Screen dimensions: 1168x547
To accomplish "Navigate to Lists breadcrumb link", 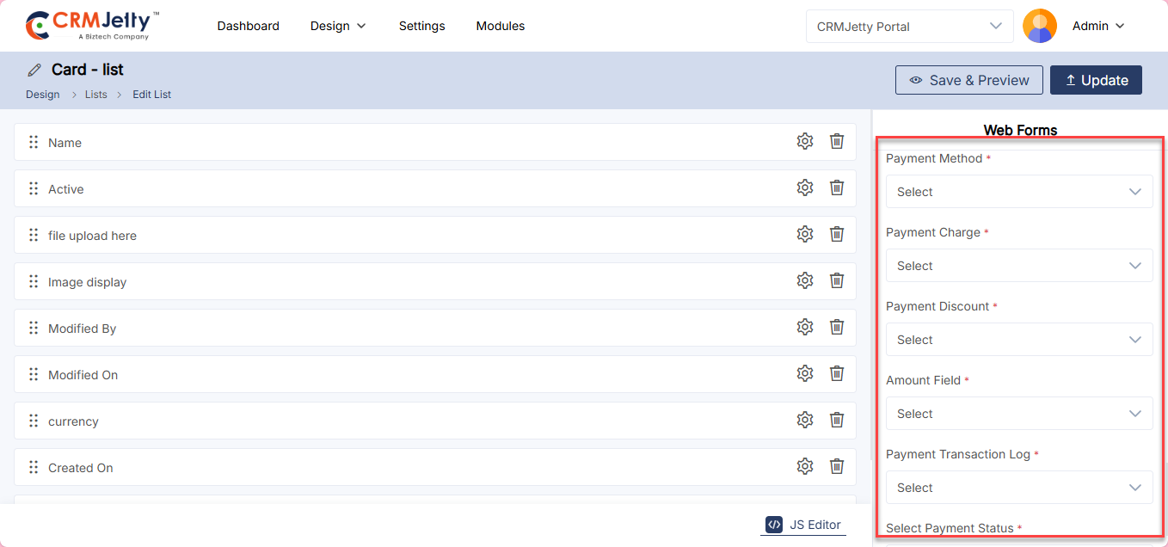I will [95, 95].
